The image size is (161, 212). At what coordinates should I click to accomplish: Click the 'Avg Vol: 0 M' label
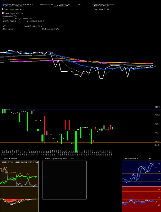(x=101, y=6)
